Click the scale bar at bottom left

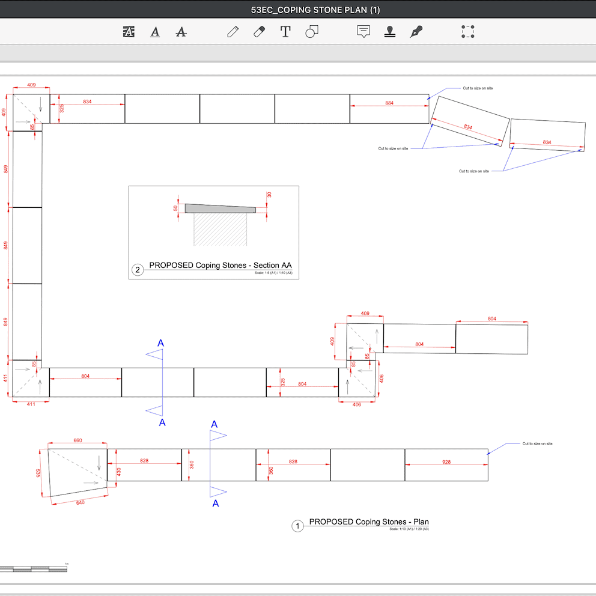(x=34, y=568)
